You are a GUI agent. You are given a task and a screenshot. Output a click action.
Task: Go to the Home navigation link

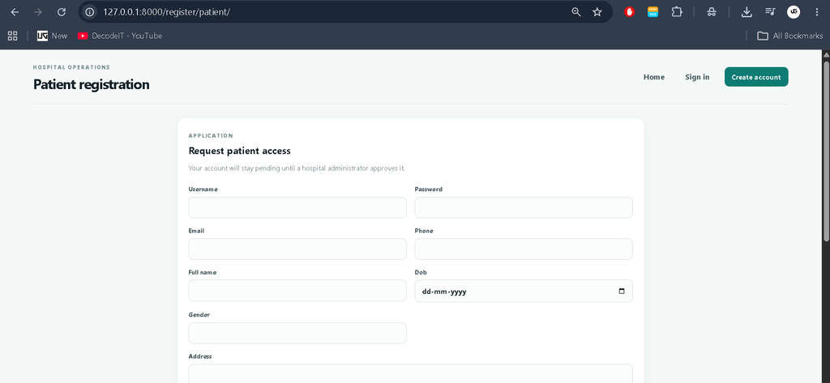point(654,77)
